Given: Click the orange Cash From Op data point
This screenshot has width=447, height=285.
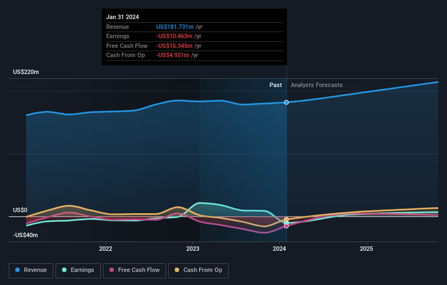Looking at the screenshot, I should coord(286,220).
